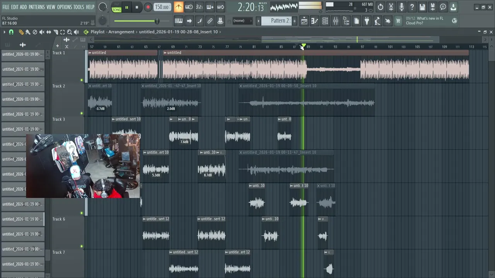Open the Piano roll view icon
Image resolution: width=495 pixels, height=278 pixels.
click(x=315, y=21)
